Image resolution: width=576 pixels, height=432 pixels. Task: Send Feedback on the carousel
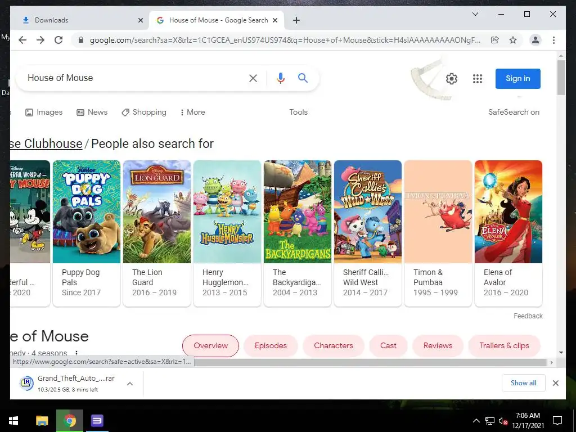[x=528, y=316]
